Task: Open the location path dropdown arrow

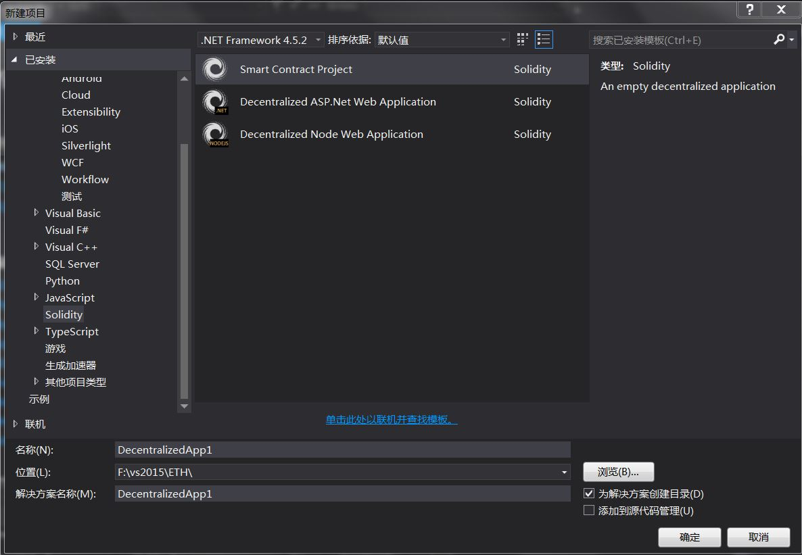Action: pyautogui.click(x=564, y=472)
